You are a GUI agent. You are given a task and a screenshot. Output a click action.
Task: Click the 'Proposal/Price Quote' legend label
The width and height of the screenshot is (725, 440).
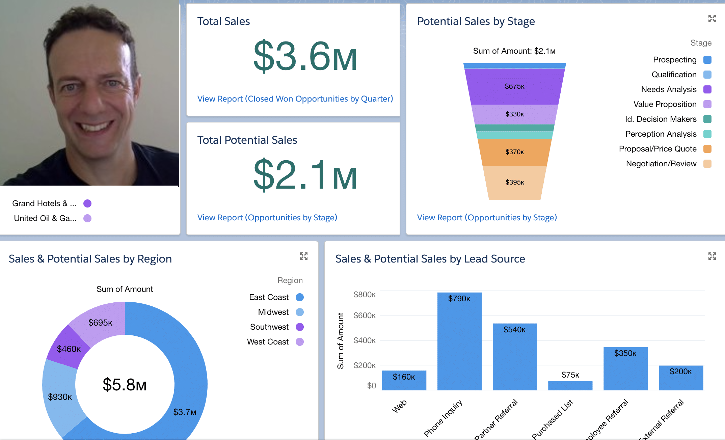658,149
